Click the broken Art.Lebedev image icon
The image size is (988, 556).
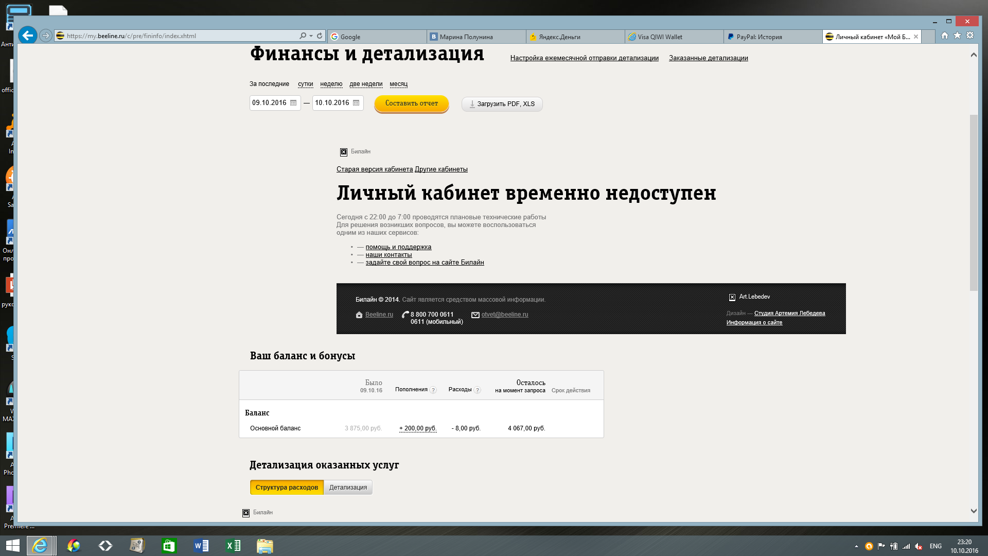pos(732,297)
